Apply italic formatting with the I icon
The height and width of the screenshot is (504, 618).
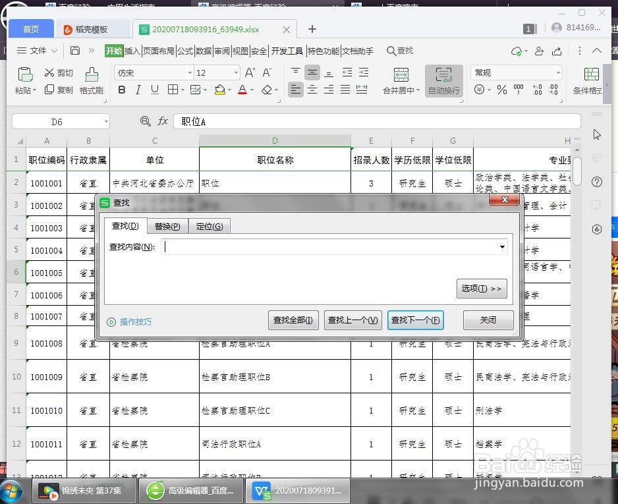click(138, 90)
